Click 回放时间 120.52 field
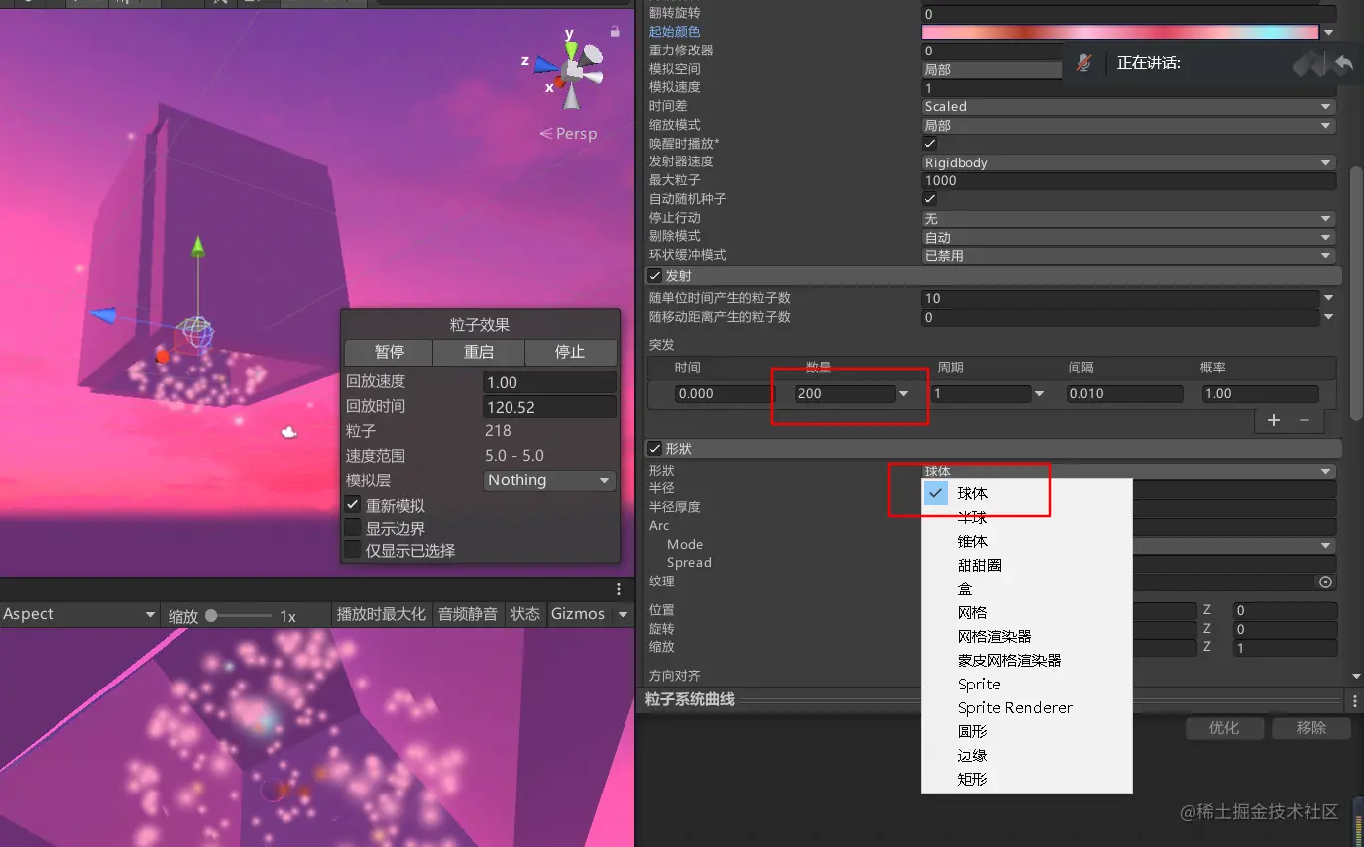1364x847 pixels. (x=549, y=407)
